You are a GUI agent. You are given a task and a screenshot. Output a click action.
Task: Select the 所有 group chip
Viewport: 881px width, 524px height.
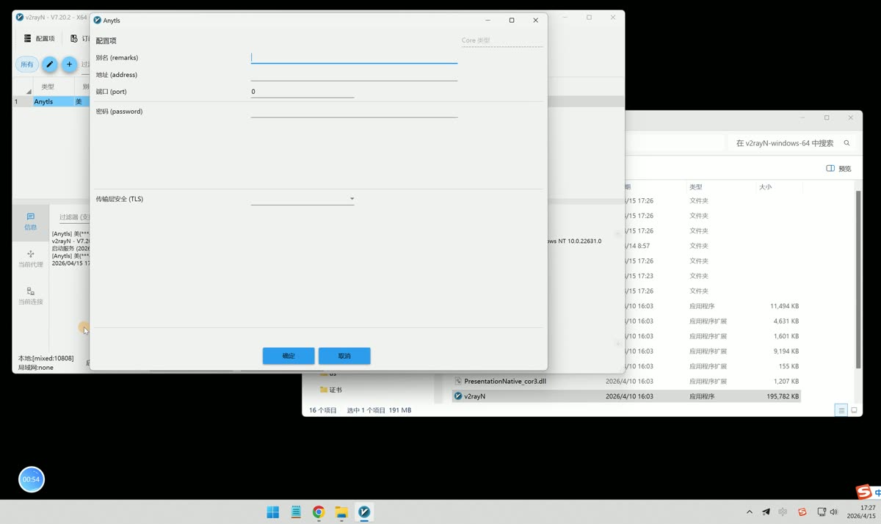26,65
